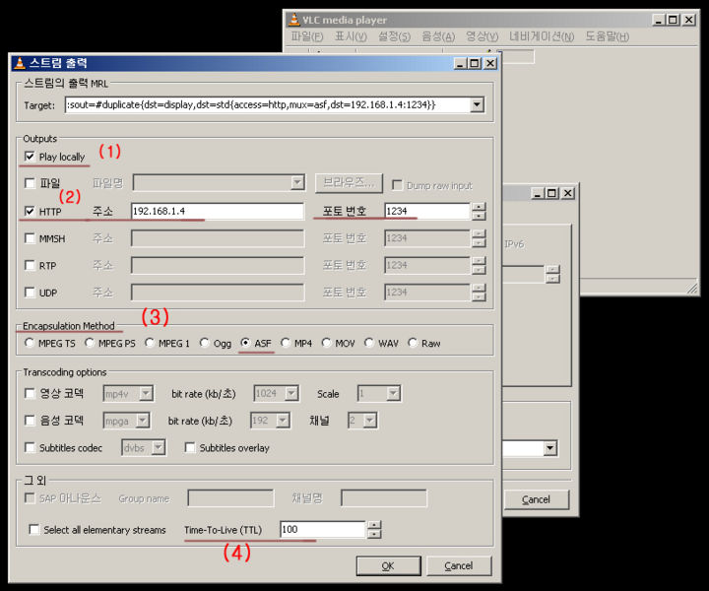Screen dimensions: 709x591
Task: Open the 채널 channels dropdown
Action: coord(370,421)
